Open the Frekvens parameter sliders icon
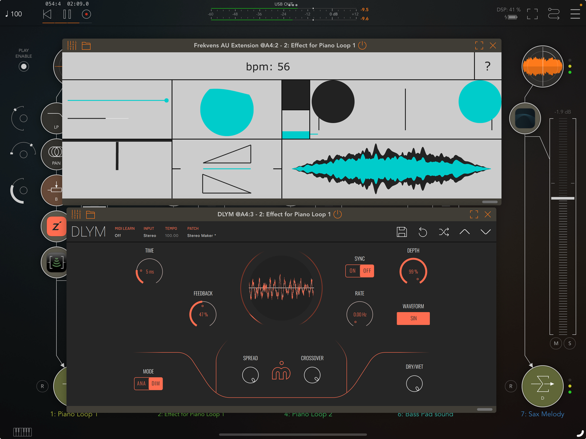 point(72,45)
